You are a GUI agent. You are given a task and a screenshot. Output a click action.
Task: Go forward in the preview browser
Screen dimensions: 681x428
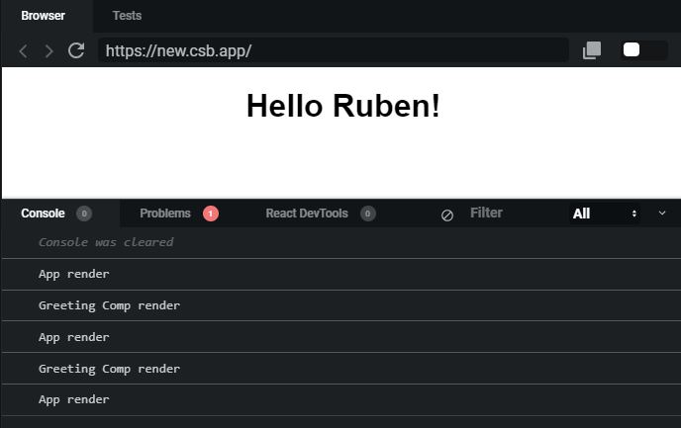(49, 51)
